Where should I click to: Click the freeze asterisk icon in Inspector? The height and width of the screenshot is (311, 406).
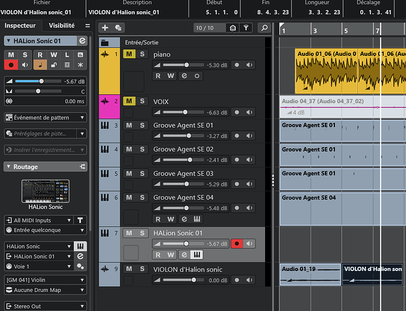(x=80, y=64)
